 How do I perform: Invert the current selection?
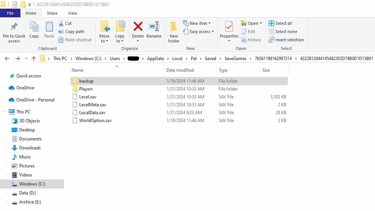[286, 40]
